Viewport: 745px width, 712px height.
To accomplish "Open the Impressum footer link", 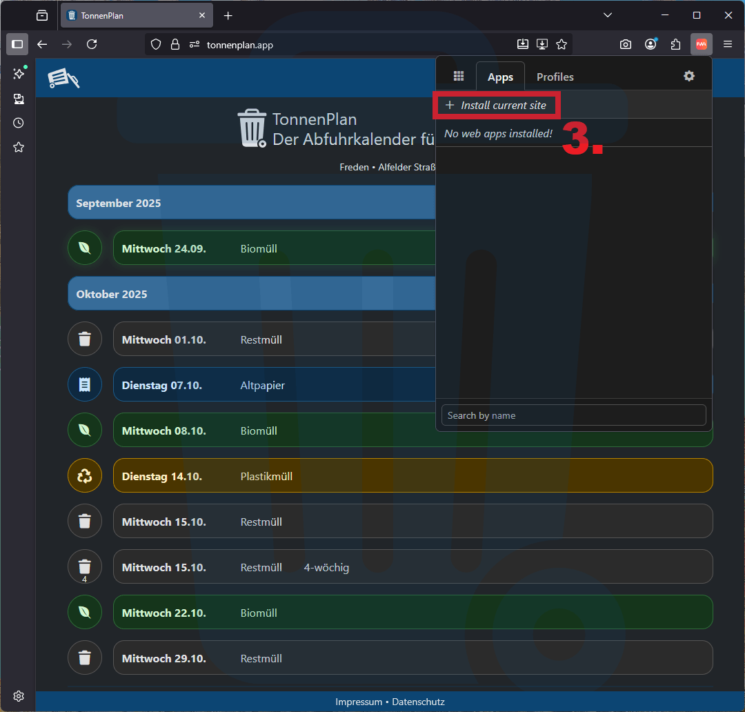I will pos(359,702).
